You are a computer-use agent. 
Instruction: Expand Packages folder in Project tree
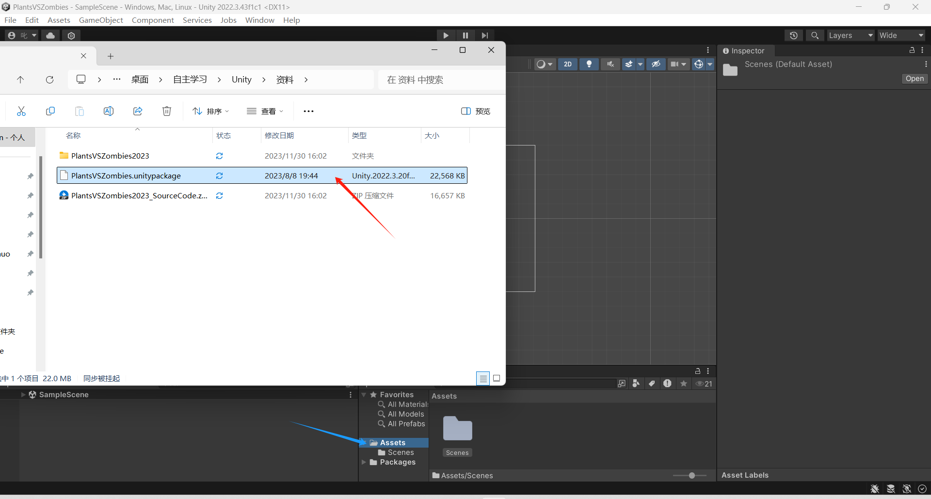pos(364,462)
